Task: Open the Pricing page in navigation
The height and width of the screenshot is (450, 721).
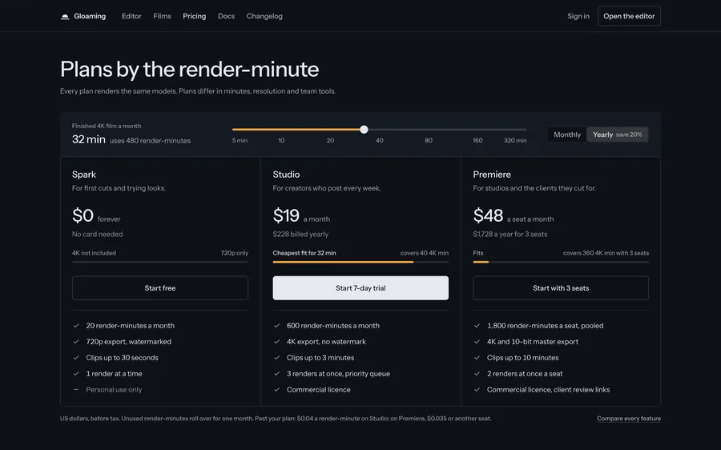Action: [x=195, y=16]
